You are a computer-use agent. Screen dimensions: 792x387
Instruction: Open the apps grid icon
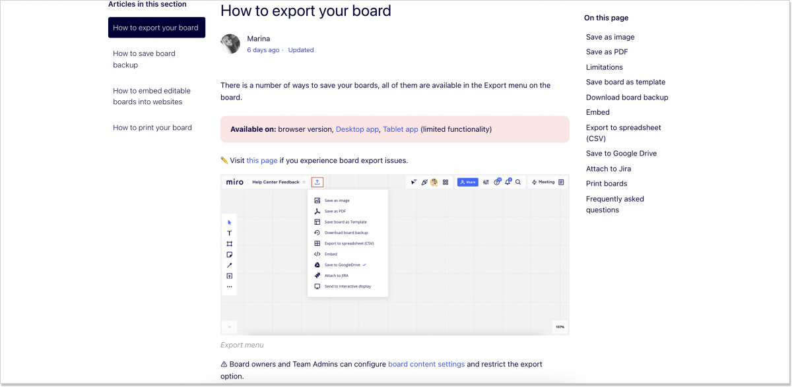[445, 181]
